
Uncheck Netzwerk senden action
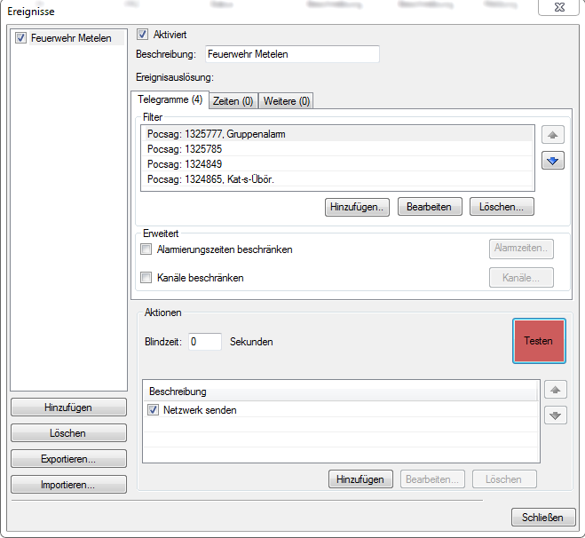pos(154,410)
